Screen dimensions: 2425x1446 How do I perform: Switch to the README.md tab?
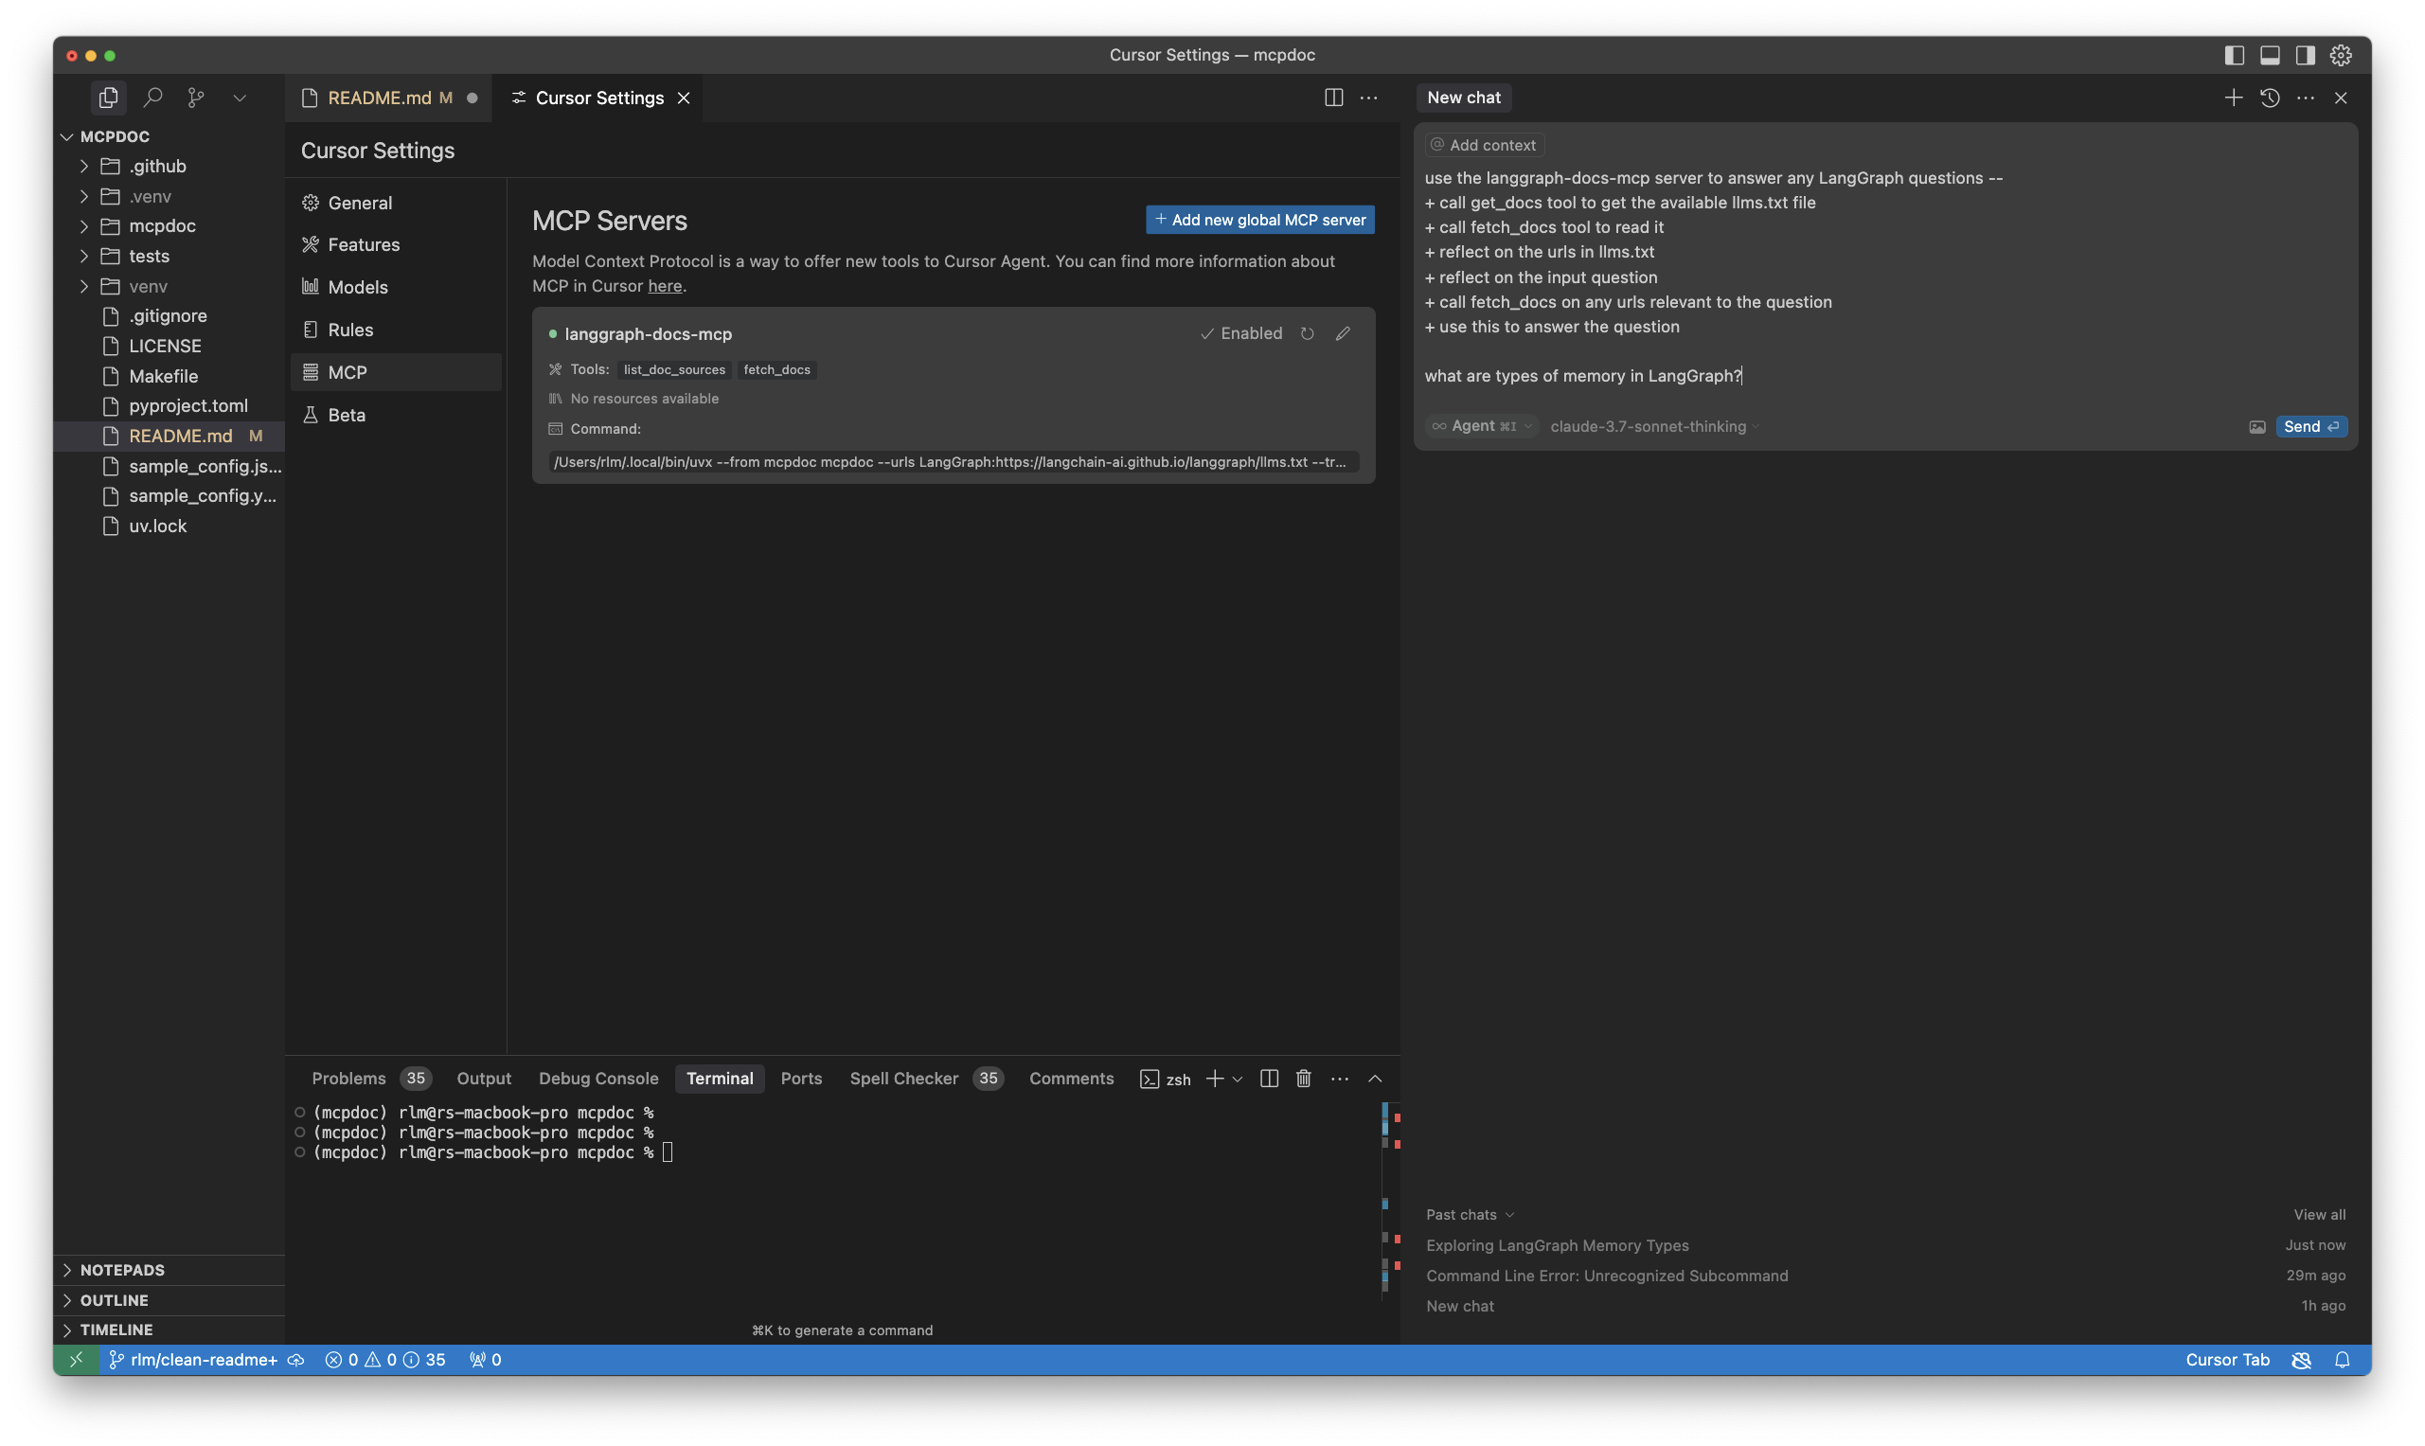[379, 98]
